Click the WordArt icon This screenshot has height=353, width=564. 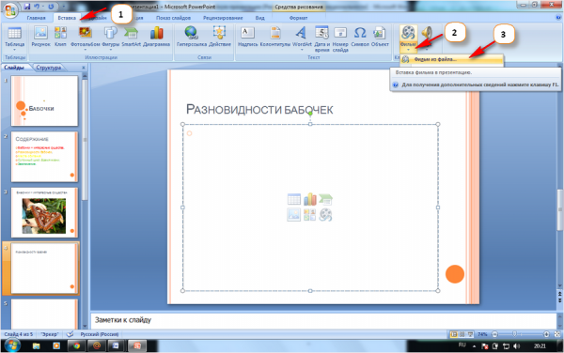pyautogui.click(x=302, y=33)
